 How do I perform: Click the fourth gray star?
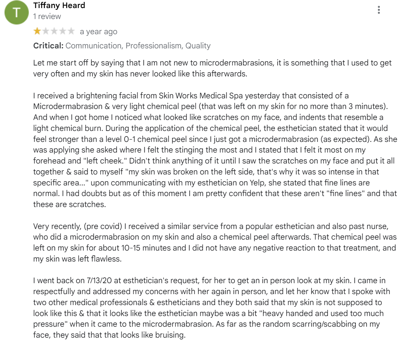coord(63,31)
